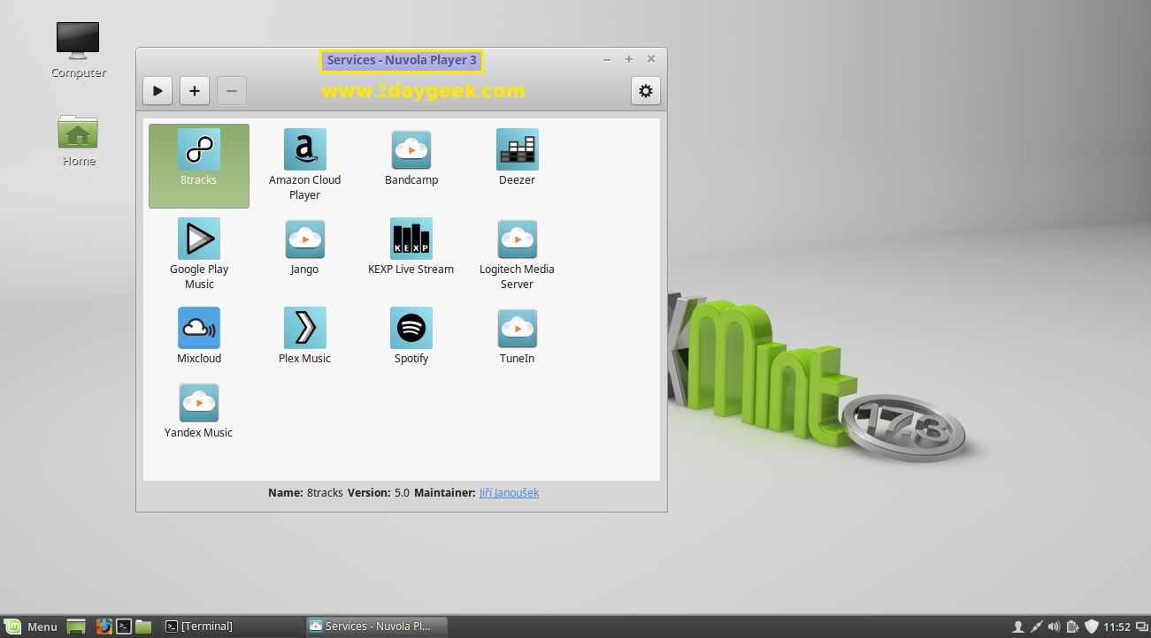Activate Services - Nuvola Player taskbar entry
This screenshot has width=1151, height=638.
tap(377, 627)
